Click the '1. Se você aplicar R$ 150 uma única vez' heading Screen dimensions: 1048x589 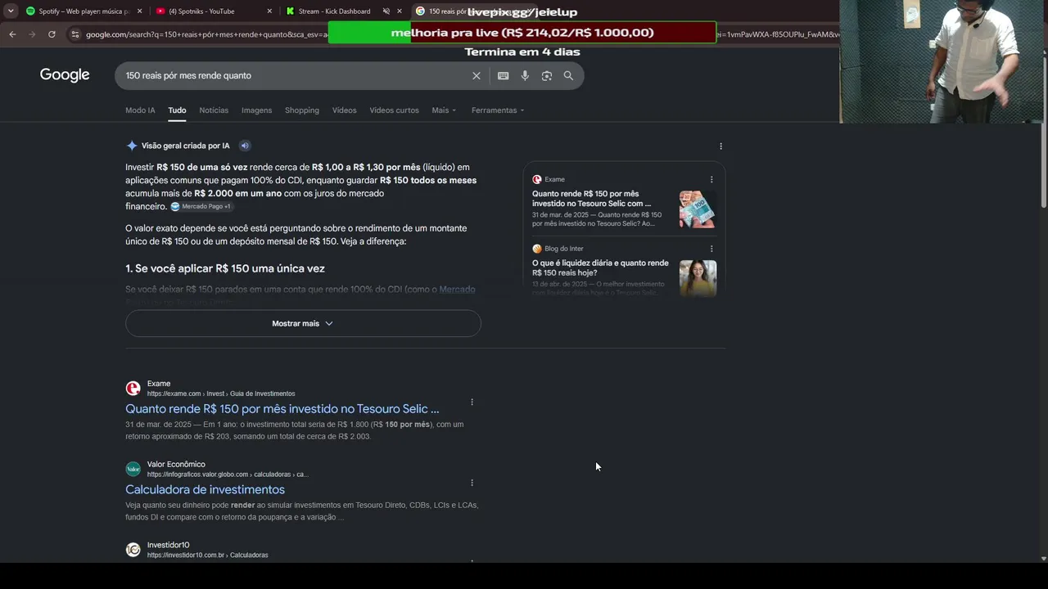click(x=225, y=268)
